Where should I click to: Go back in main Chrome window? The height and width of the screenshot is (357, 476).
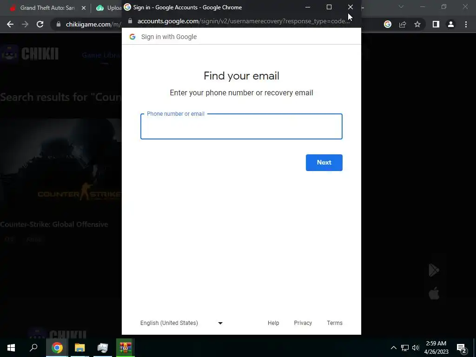(x=10, y=24)
